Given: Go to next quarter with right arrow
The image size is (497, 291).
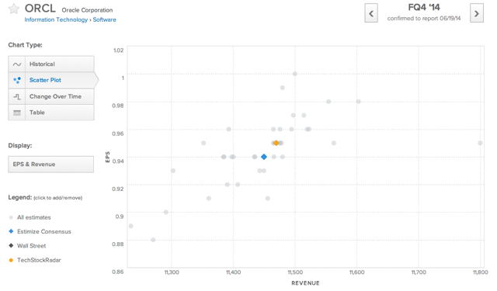Looking at the screenshot, I should pos(476,13).
